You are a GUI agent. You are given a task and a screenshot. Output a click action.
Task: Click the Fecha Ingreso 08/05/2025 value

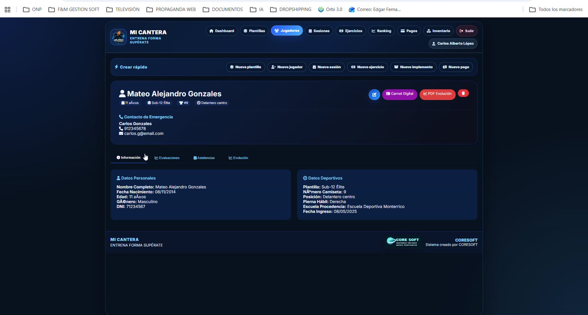[345, 211]
